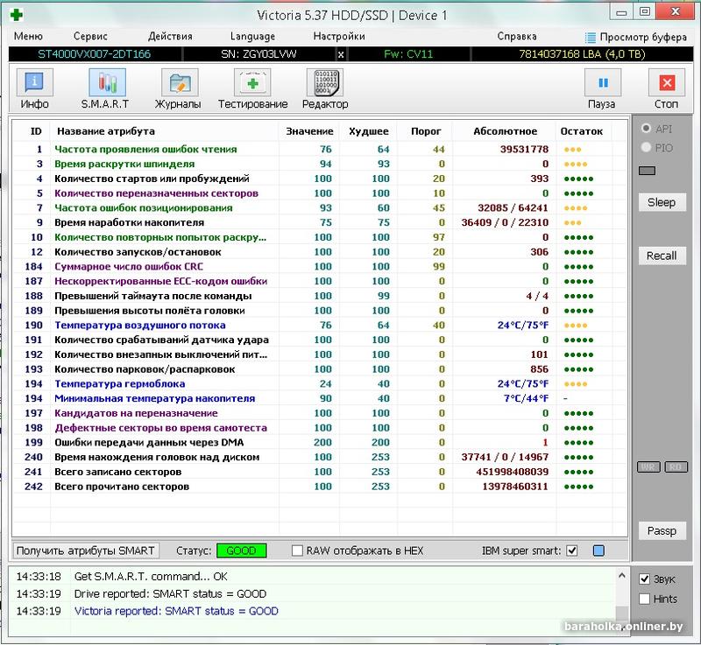701x645 pixels.
Task: Select row Суммарное число ошибок CRC
Action: click(x=320, y=266)
